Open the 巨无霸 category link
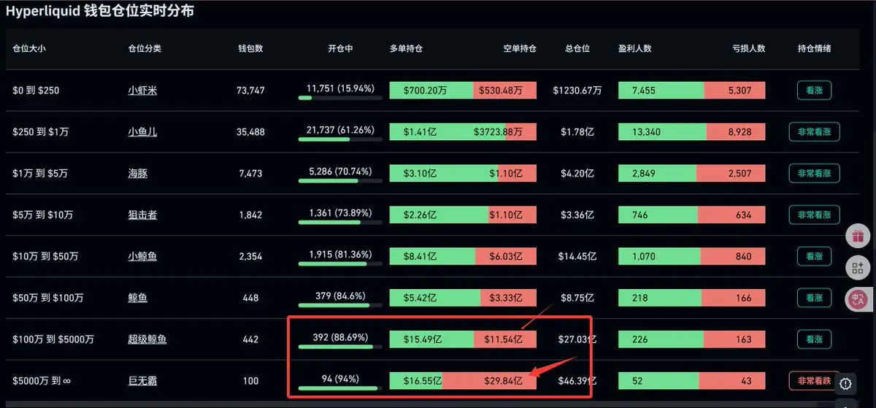Image resolution: width=876 pixels, height=408 pixels. tap(142, 381)
